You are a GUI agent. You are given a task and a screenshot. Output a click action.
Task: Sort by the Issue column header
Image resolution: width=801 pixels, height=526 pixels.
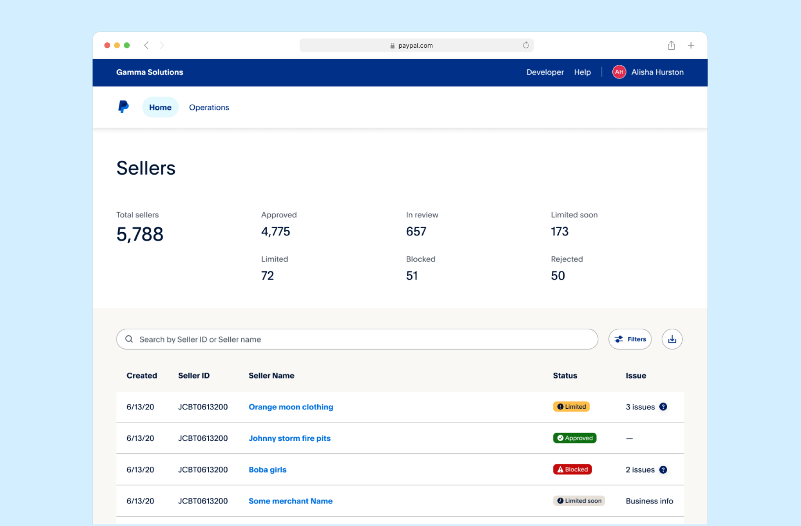(x=636, y=375)
